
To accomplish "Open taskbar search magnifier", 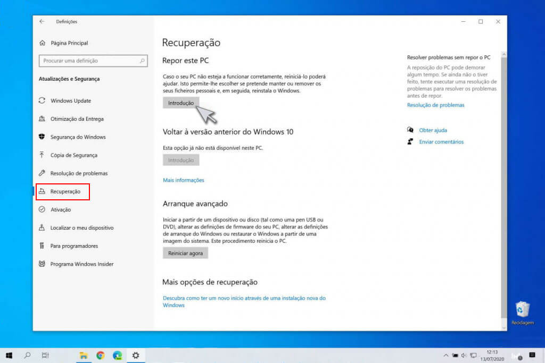I will pyautogui.click(x=28, y=355).
